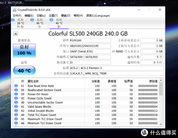Select the F: G: drive status orb
Viewport: 178px width, 138px height.
[13, 20]
